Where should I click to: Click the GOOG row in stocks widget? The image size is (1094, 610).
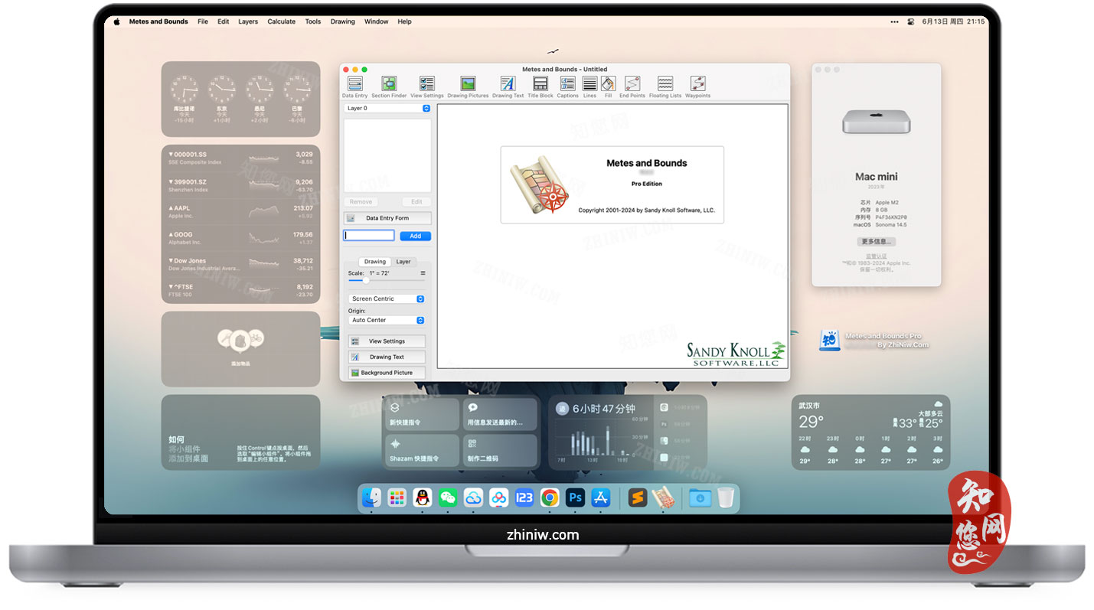[x=240, y=238]
